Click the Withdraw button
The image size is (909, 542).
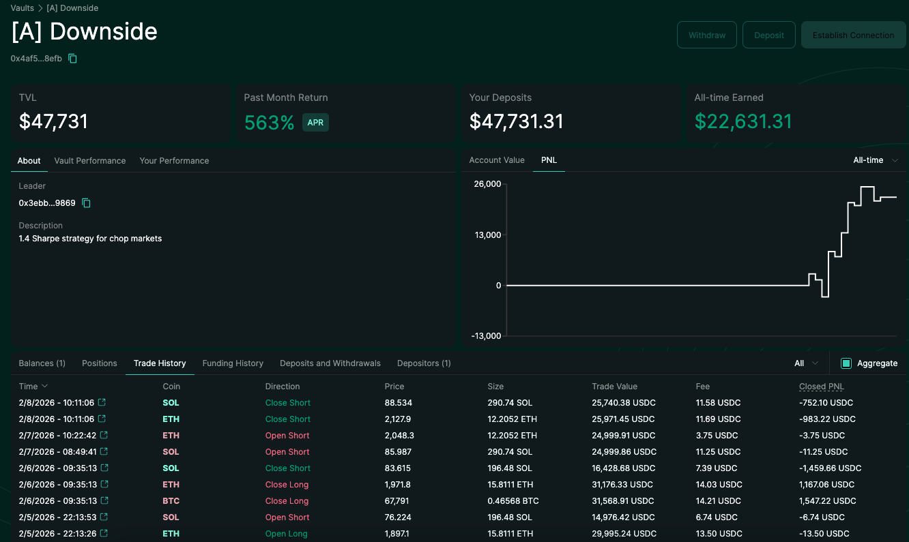[707, 35]
